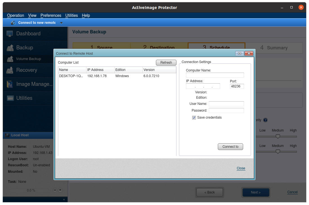Viewport: 309px width, 205px height.
Task: Click the remote host computer icon in toolbar
Action: coord(13,23)
